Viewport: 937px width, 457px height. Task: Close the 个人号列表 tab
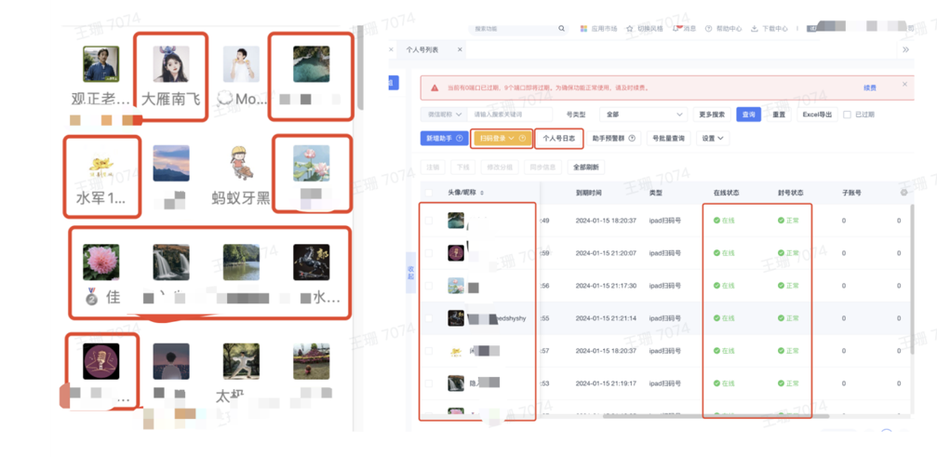point(460,49)
